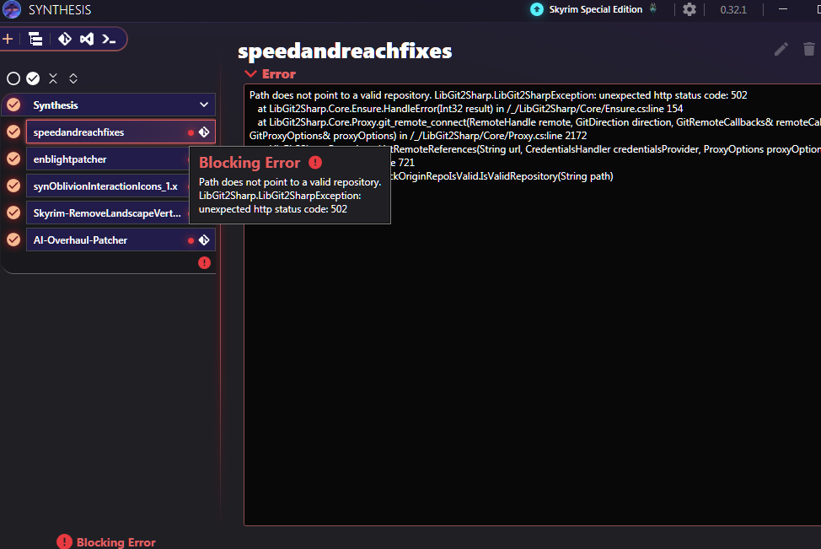Select the AI-Overhaul-Patcher patcher
Image resolution: width=821 pixels, height=549 pixels.
pos(121,240)
